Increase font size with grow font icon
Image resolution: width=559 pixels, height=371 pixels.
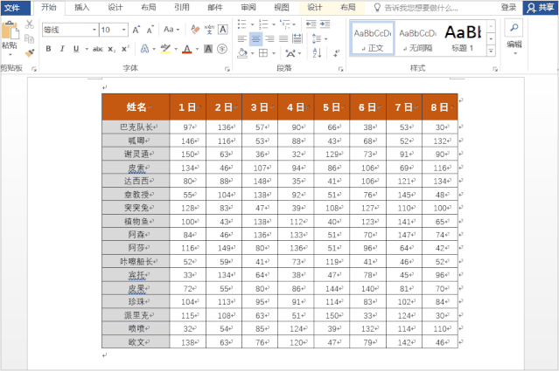136,30
